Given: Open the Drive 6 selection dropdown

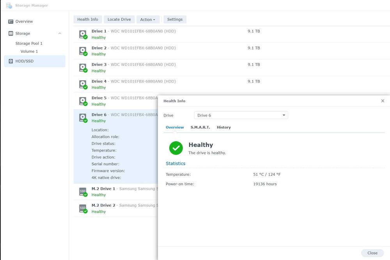Looking at the screenshot, I should 241,115.
